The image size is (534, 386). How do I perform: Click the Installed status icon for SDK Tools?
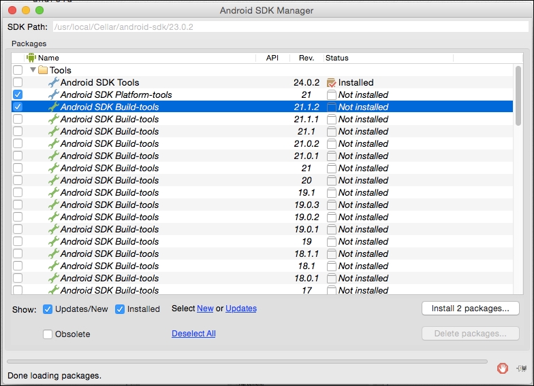coord(331,83)
